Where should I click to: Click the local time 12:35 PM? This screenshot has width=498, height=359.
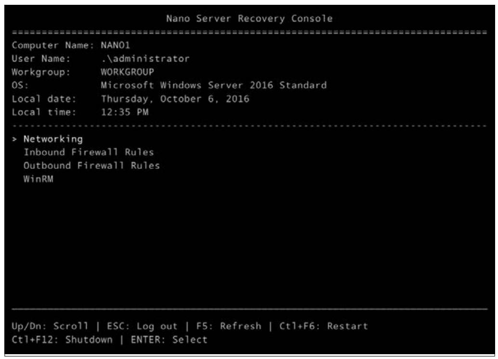point(125,112)
